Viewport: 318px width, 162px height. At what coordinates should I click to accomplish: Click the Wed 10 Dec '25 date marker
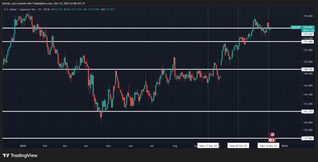[x=269, y=145]
